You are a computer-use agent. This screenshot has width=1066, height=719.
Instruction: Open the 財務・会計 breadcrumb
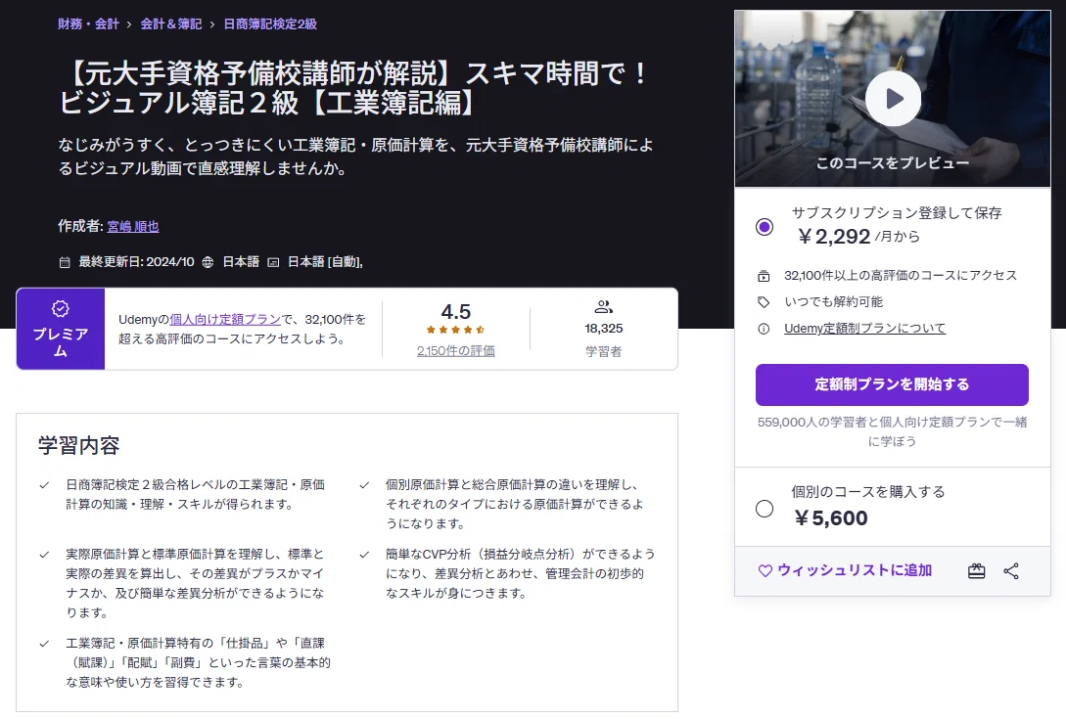88,24
